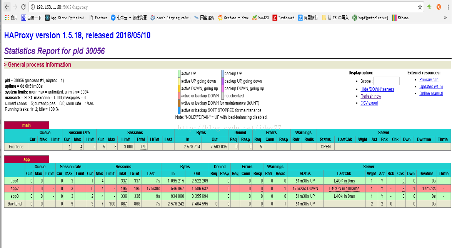The width and height of the screenshot is (452, 248).
Task: Open the 从 IE 中导入 bookmarks folder
Action: 335,18
